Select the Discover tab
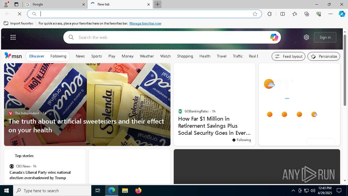Screen dimensions: 348x196 (37, 56)
